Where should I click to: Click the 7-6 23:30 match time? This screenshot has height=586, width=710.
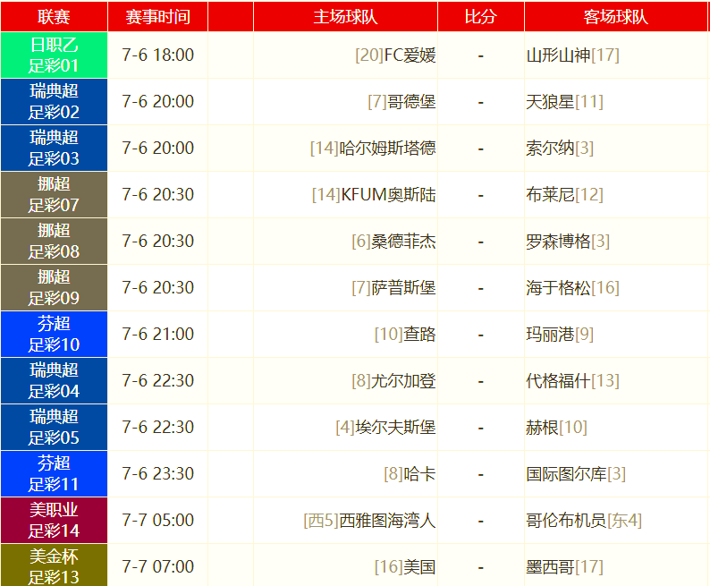pyautogui.click(x=157, y=473)
